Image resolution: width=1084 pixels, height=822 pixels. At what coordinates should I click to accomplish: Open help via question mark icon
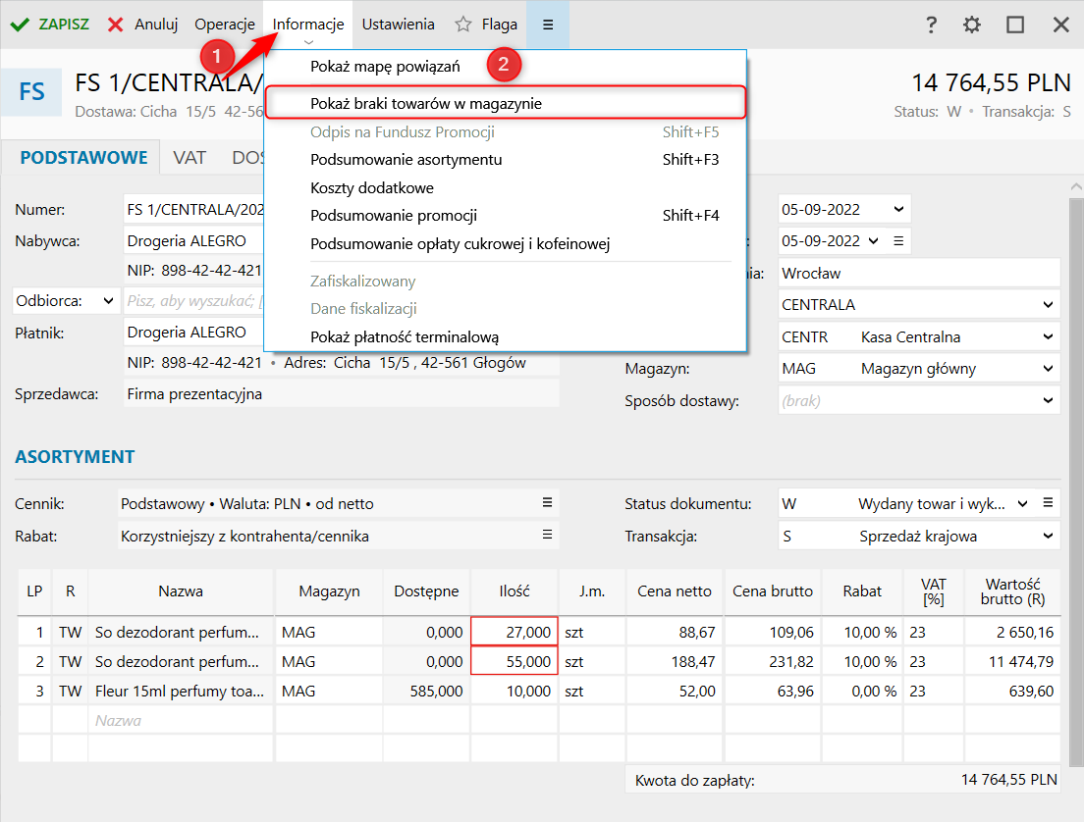point(931,26)
